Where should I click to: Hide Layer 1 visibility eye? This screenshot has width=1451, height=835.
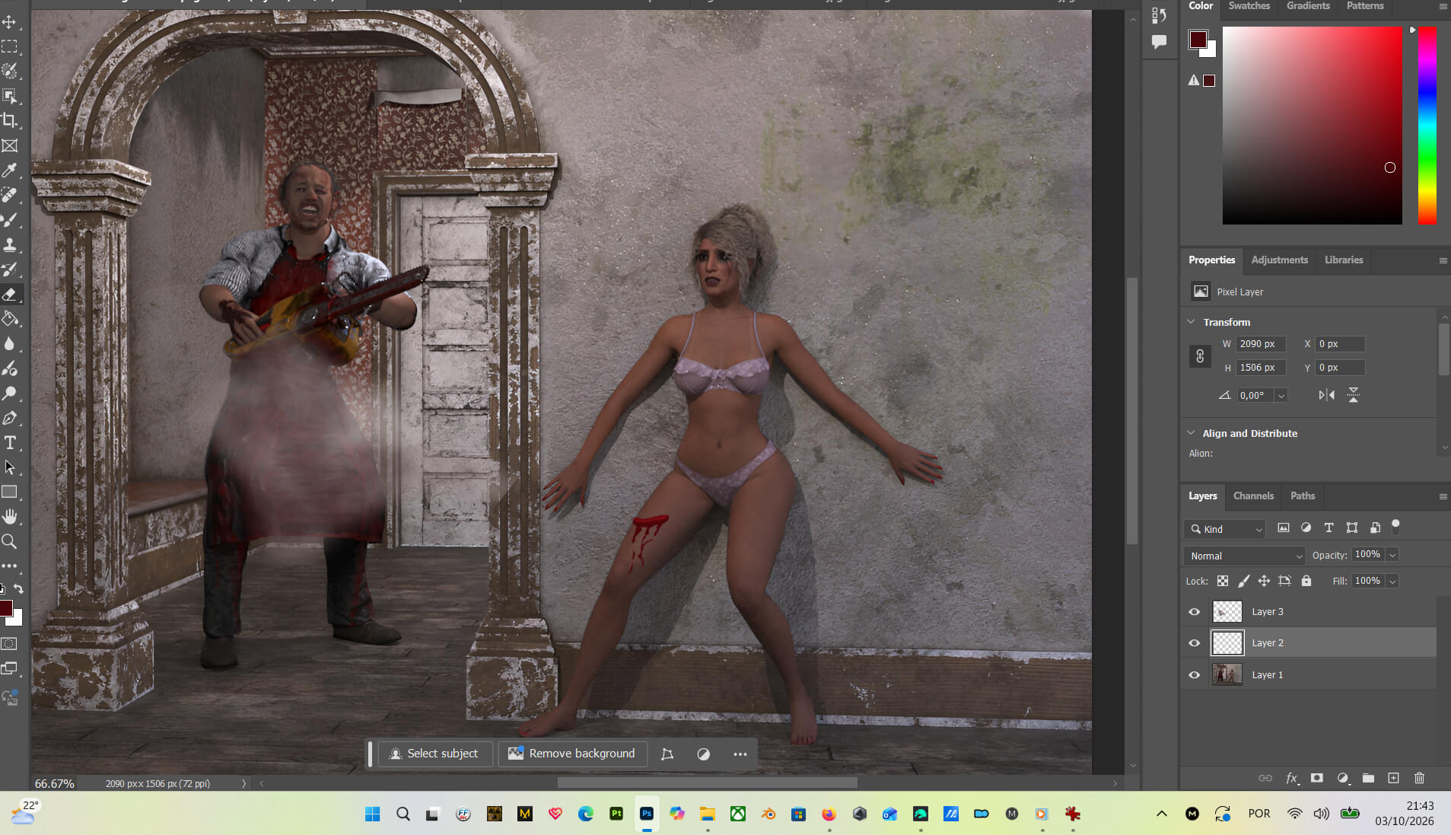(x=1194, y=675)
